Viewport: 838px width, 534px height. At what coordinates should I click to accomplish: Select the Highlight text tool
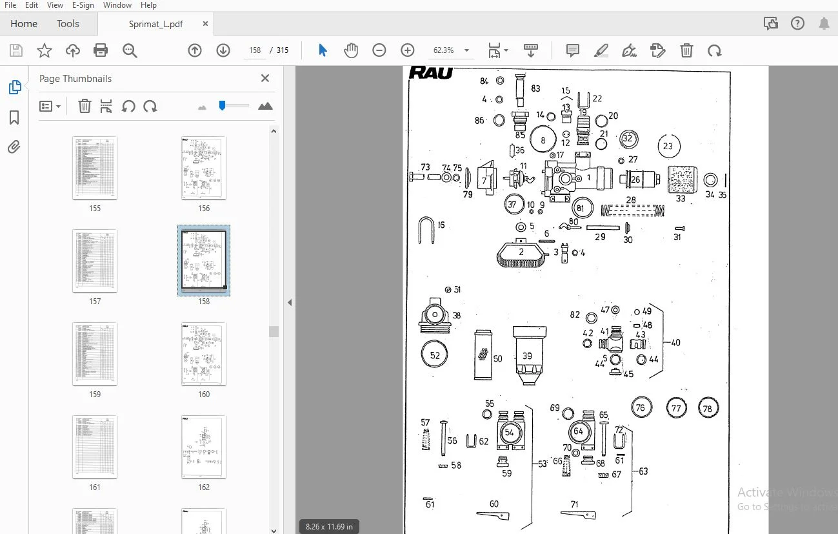[x=601, y=50]
